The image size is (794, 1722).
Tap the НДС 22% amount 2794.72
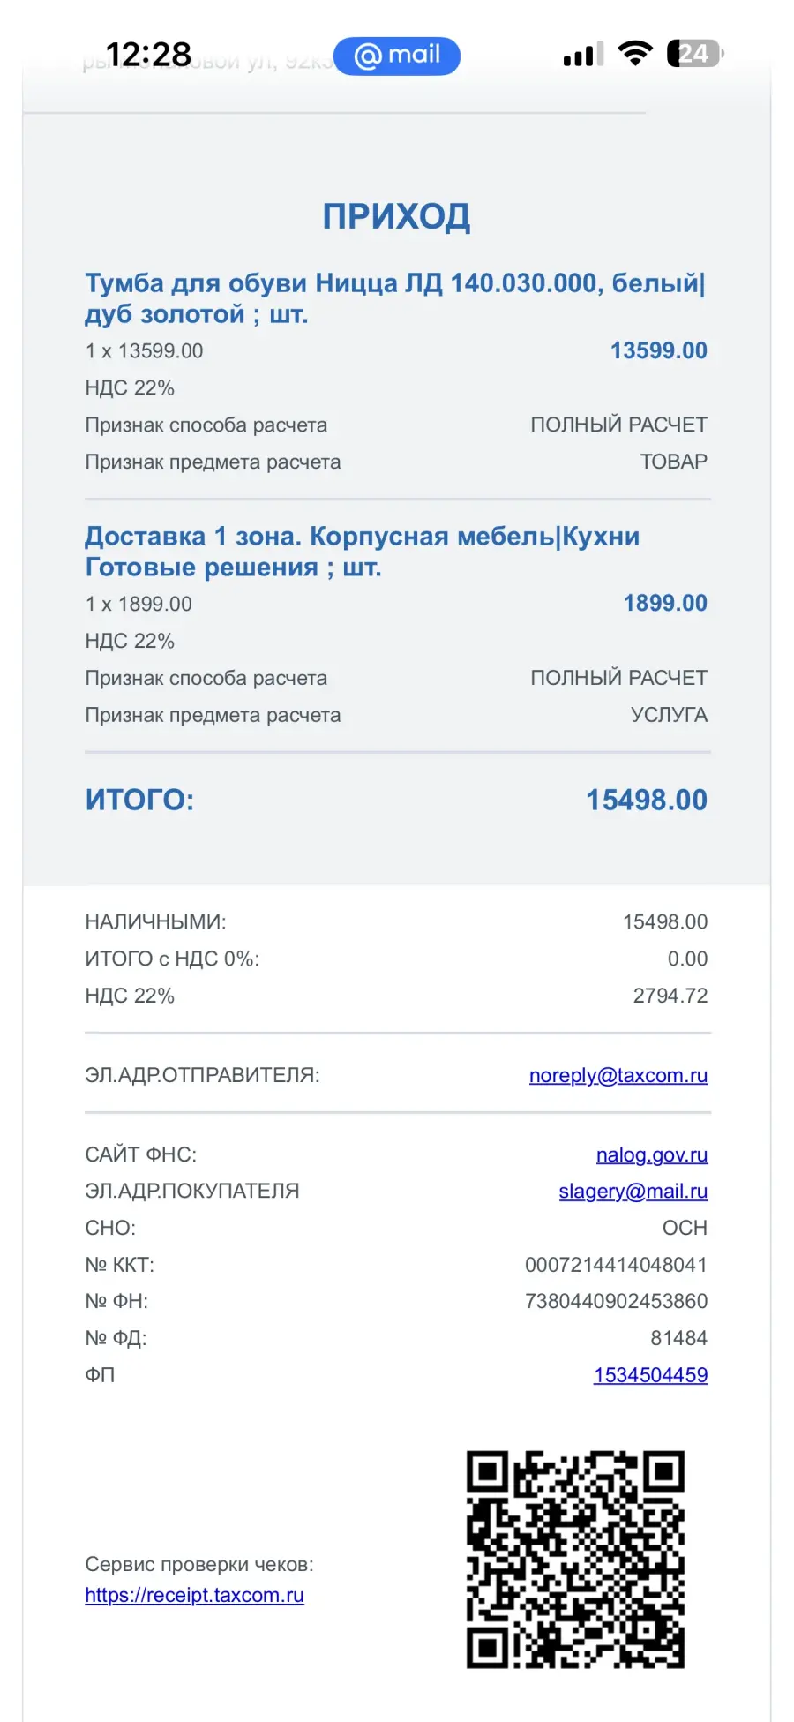click(x=670, y=996)
